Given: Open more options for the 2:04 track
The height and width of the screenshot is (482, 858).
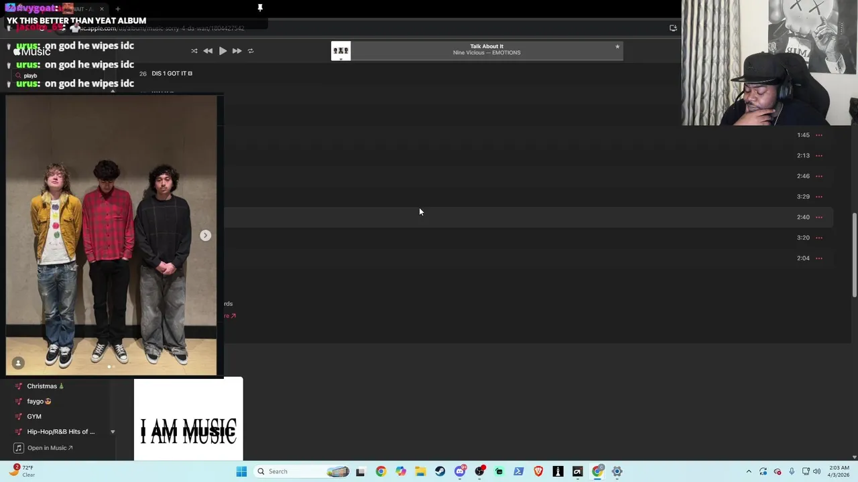Looking at the screenshot, I should (819, 258).
